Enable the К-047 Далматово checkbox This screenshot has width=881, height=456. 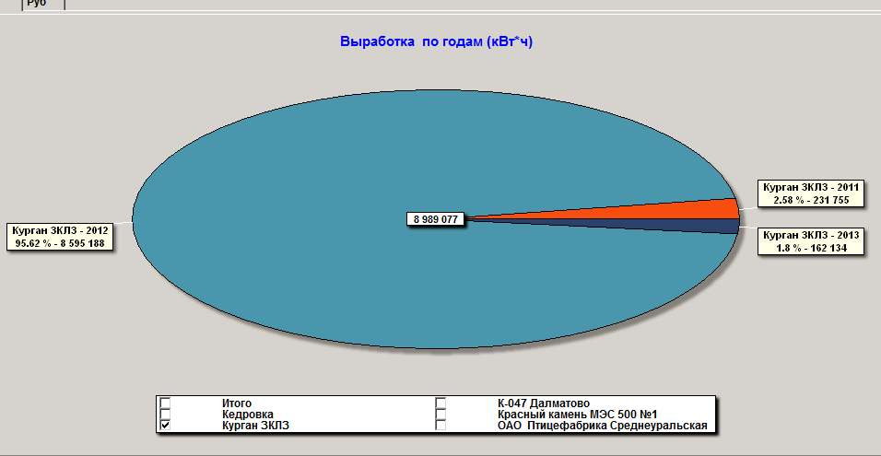click(441, 403)
